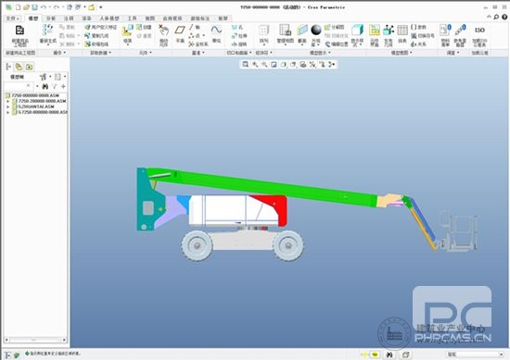Open the Model Display group dropdown
The width and height of the screenshot is (510, 360).
pos(320,52)
